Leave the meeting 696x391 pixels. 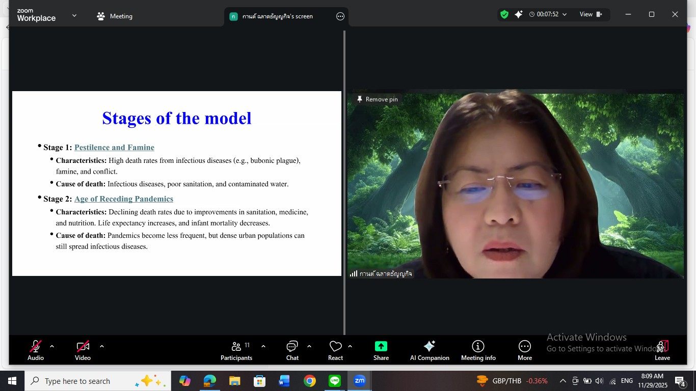662,350
